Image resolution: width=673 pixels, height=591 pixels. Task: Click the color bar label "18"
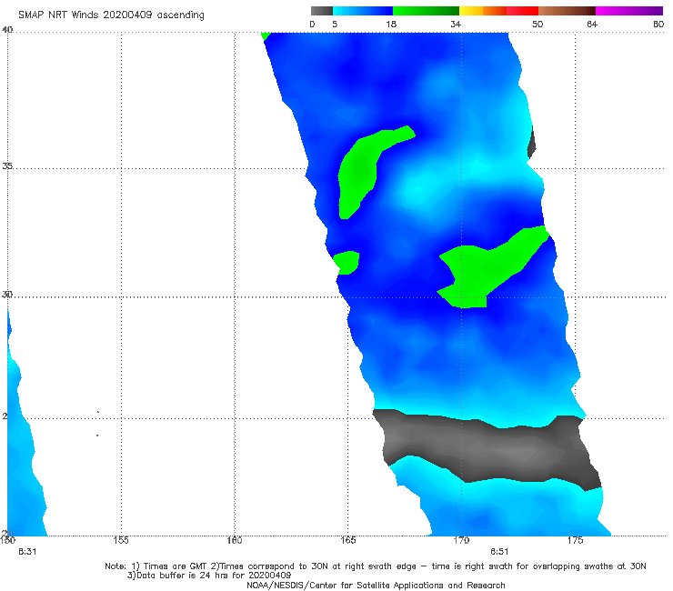[x=391, y=24]
